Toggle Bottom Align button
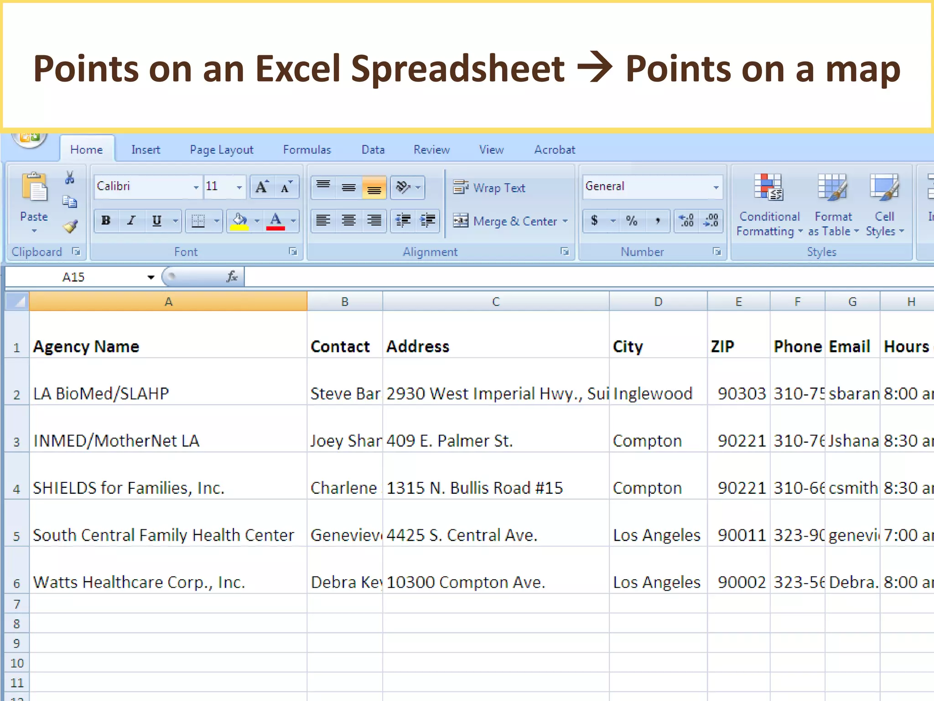This screenshot has height=701, width=934. [374, 187]
